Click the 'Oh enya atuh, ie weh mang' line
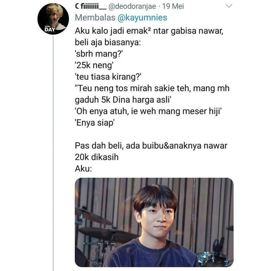The width and height of the screenshot is (271, 271). coord(148,111)
